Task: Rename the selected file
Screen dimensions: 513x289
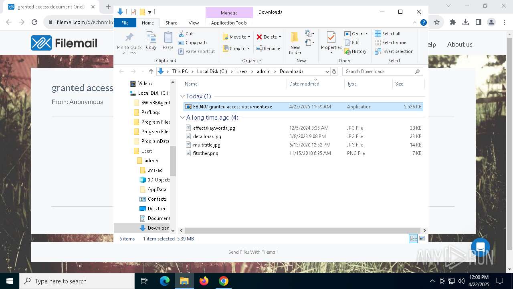Action: click(x=268, y=49)
